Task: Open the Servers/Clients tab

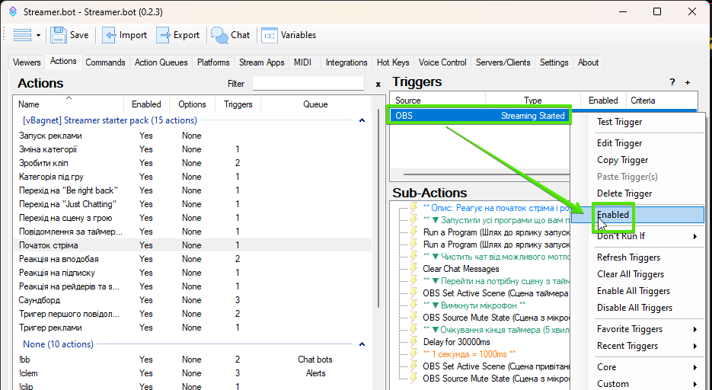Action: (x=503, y=62)
